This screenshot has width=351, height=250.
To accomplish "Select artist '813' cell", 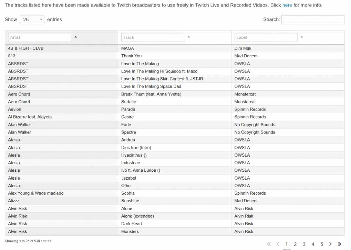I will [x=61, y=56].
